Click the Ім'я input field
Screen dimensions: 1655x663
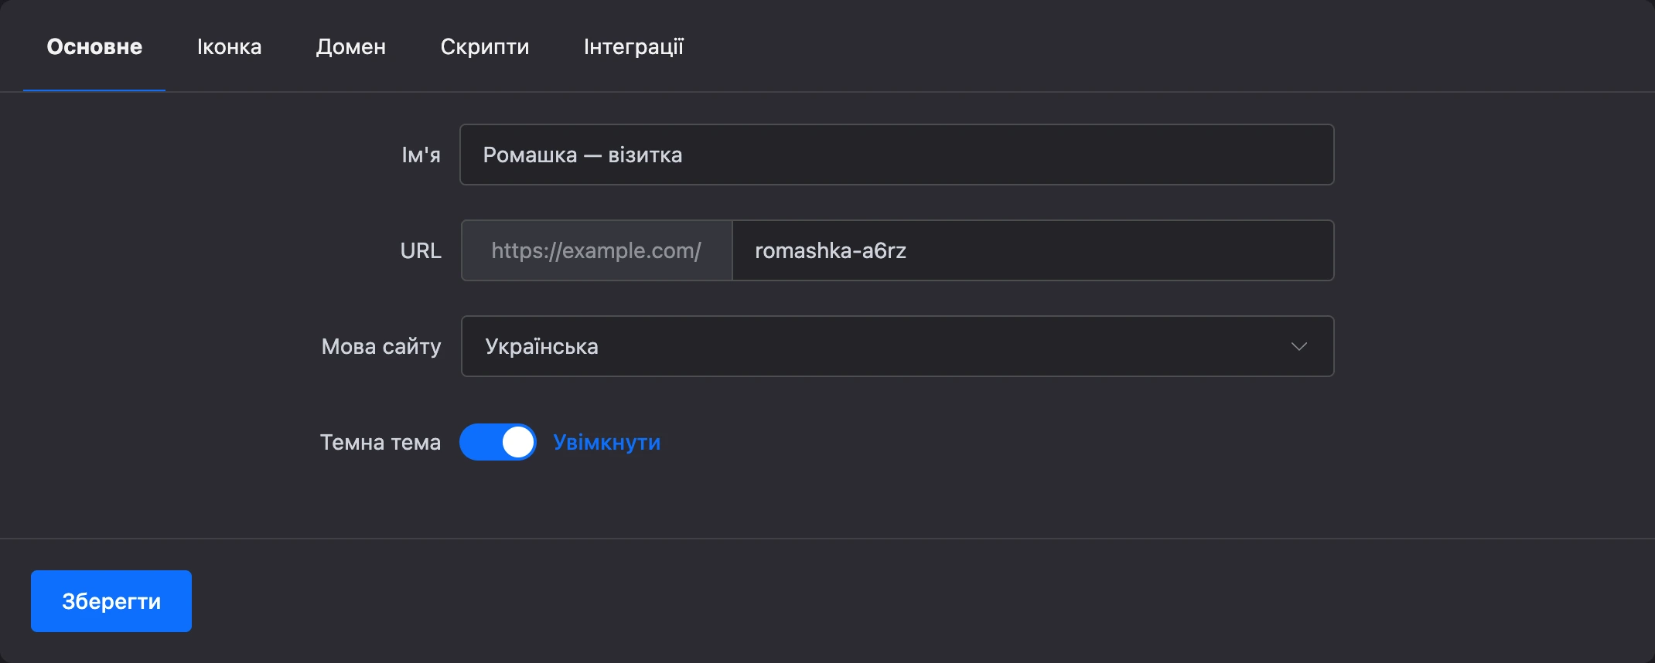897,155
